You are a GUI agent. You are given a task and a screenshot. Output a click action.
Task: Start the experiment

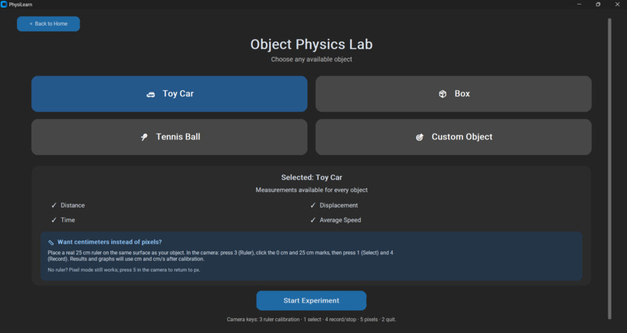[x=311, y=300]
